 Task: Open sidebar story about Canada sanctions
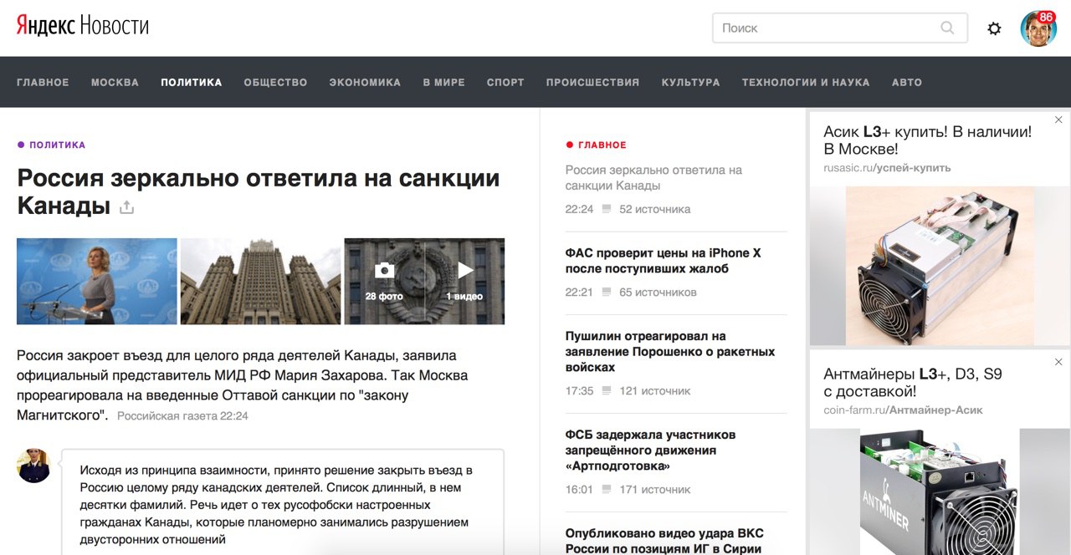point(653,177)
